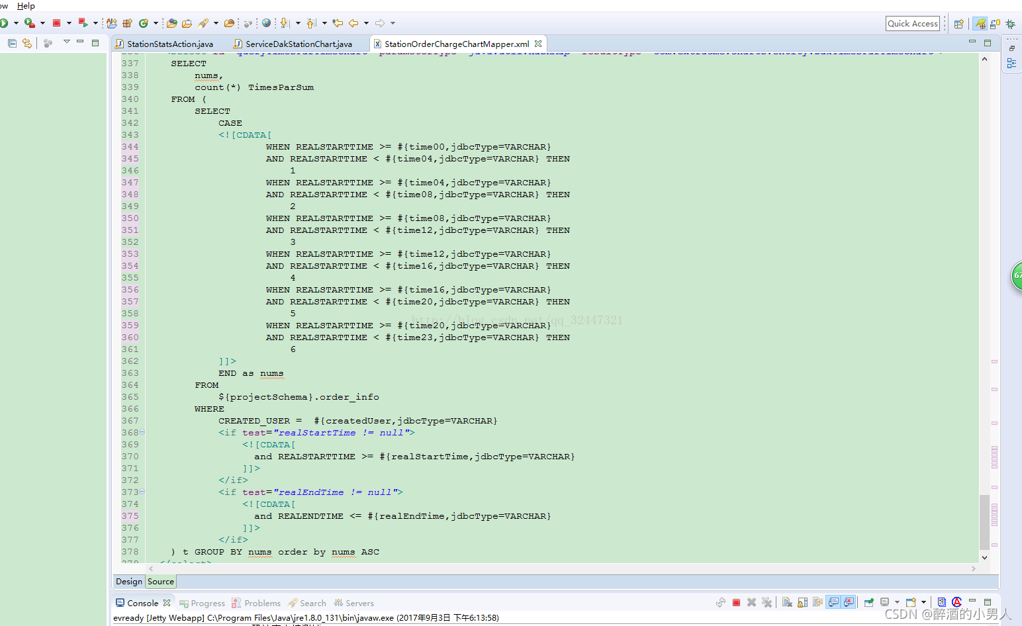1022x626 pixels.
Task: Switch to the Design editor tab
Action: pos(129,581)
